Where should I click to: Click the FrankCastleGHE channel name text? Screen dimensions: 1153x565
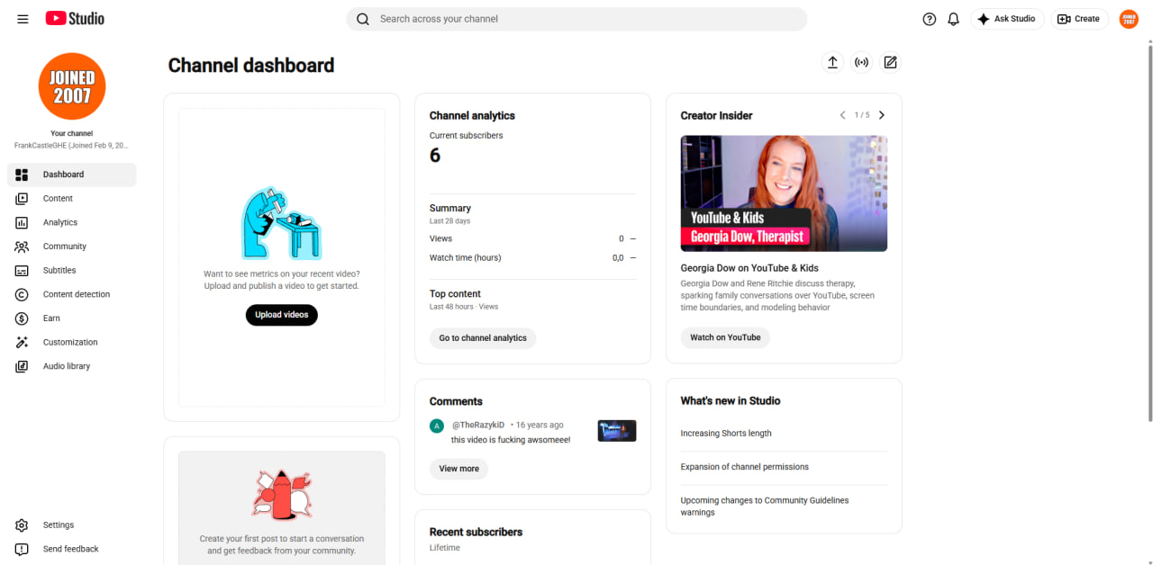[71, 146]
